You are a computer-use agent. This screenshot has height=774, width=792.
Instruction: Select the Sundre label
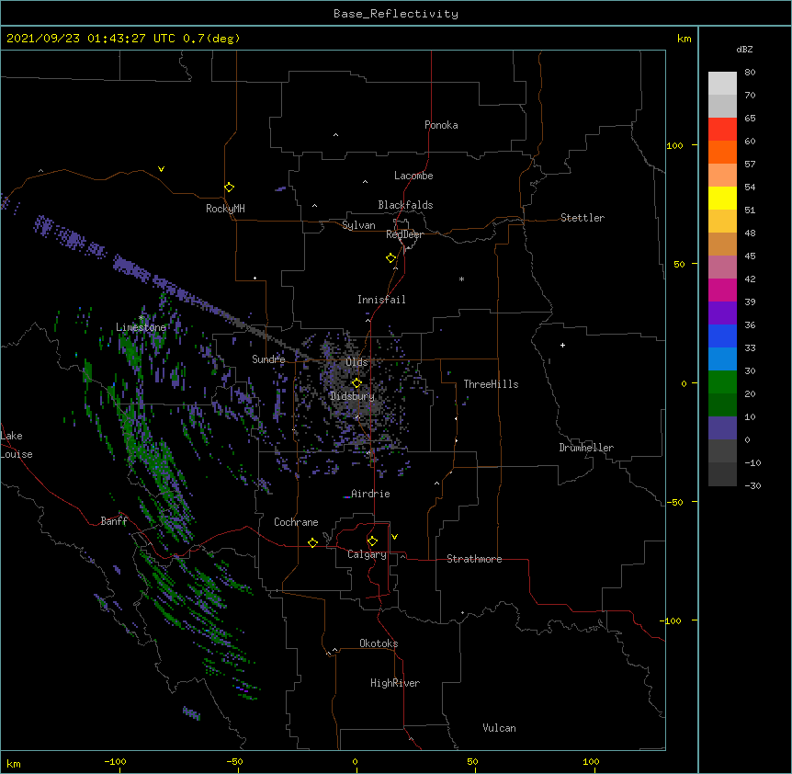pos(268,359)
